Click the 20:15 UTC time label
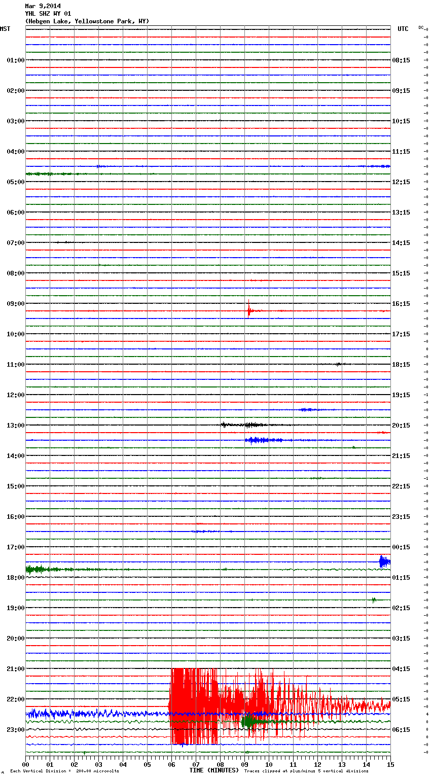Viewport: 431px width, 778px height. pos(401,426)
